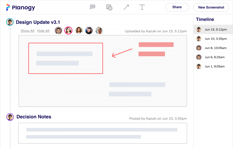Screen dimensions: 233x149
Task: Click the Hide All link
Action: tap(43, 31)
